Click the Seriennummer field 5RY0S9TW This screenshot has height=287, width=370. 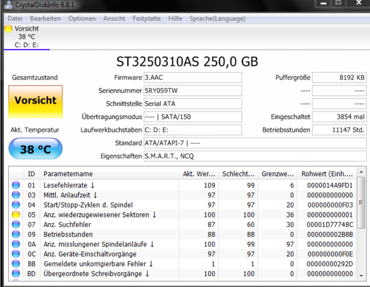pyautogui.click(x=193, y=91)
